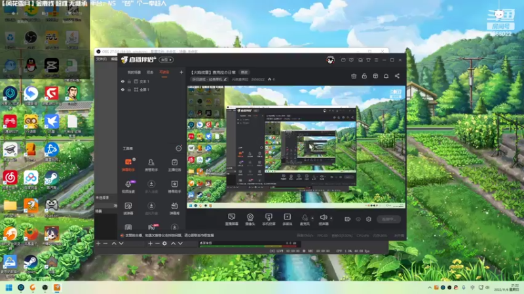
Task: Switch to the second scene tab
Action: [150, 72]
